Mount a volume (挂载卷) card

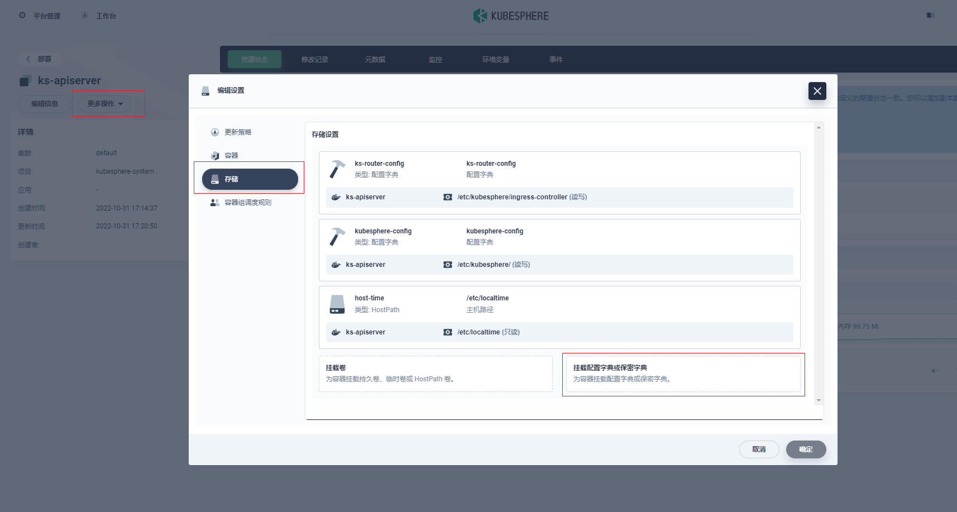point(436,374)
